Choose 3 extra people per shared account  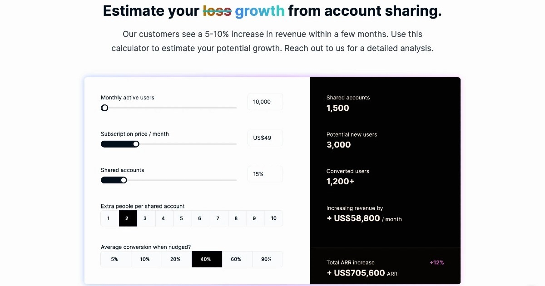(145, 218)
